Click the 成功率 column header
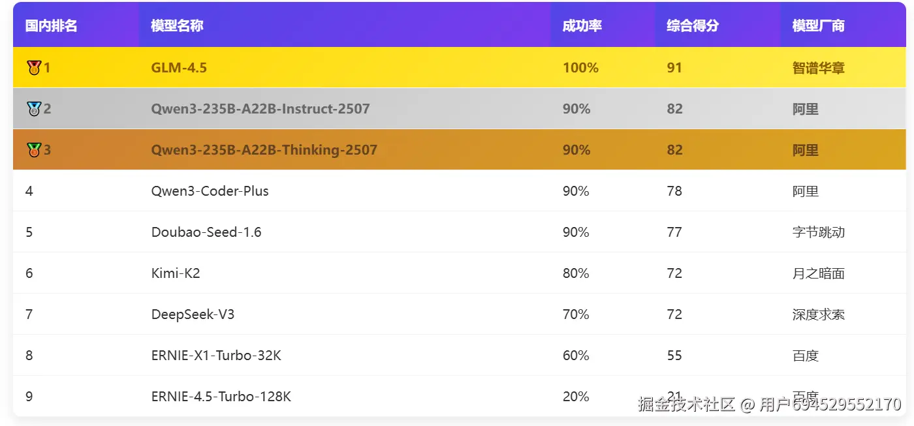Viewport: 914px width, 426px height. coord(582,25)
